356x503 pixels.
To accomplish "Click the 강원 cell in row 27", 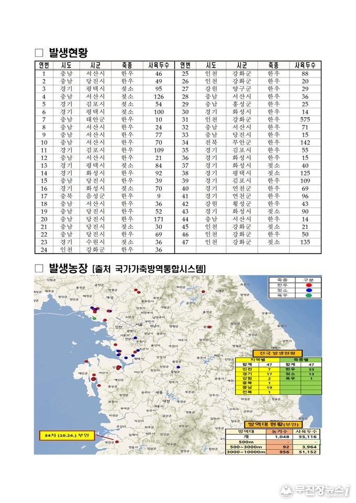I will pyautogui.click(x=211, y=89).
